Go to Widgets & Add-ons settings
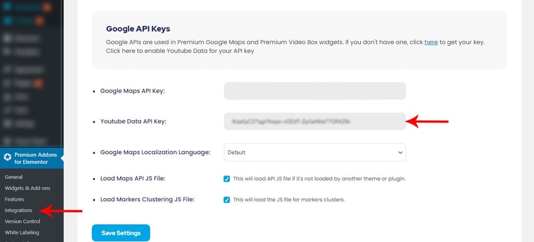Image resolution: width=534 pixels, height=242 pixels. click(28, 188)
